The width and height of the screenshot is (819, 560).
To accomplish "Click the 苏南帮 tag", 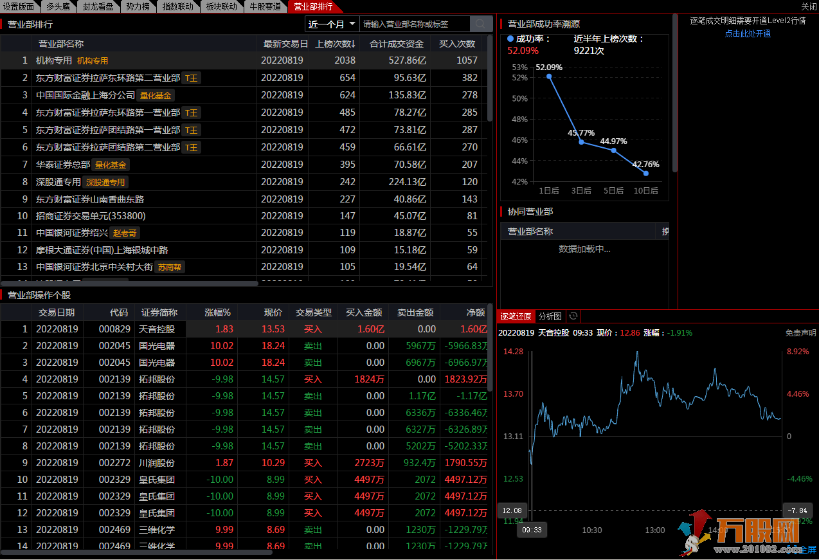I will [170, 267].
